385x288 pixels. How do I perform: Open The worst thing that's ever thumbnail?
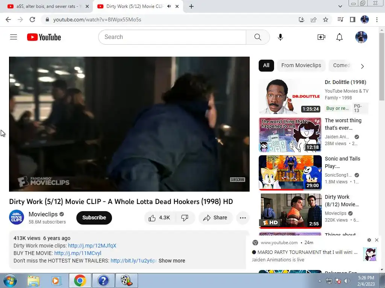290,135
